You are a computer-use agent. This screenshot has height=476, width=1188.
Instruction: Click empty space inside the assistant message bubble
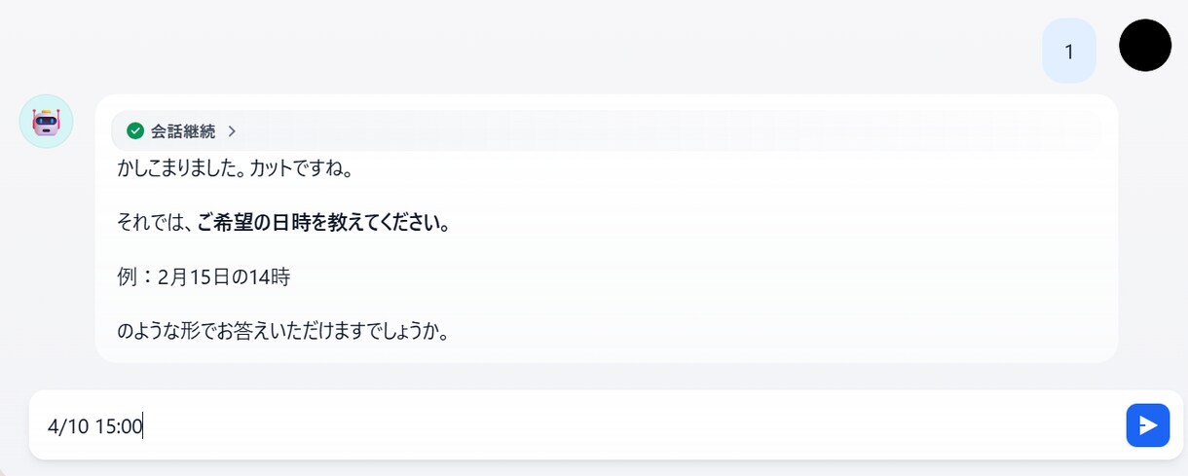779,277
